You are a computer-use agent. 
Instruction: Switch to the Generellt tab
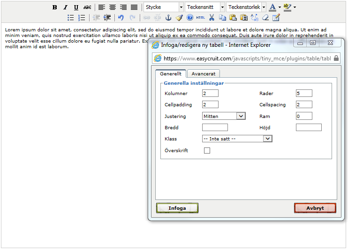click(171, 74)
